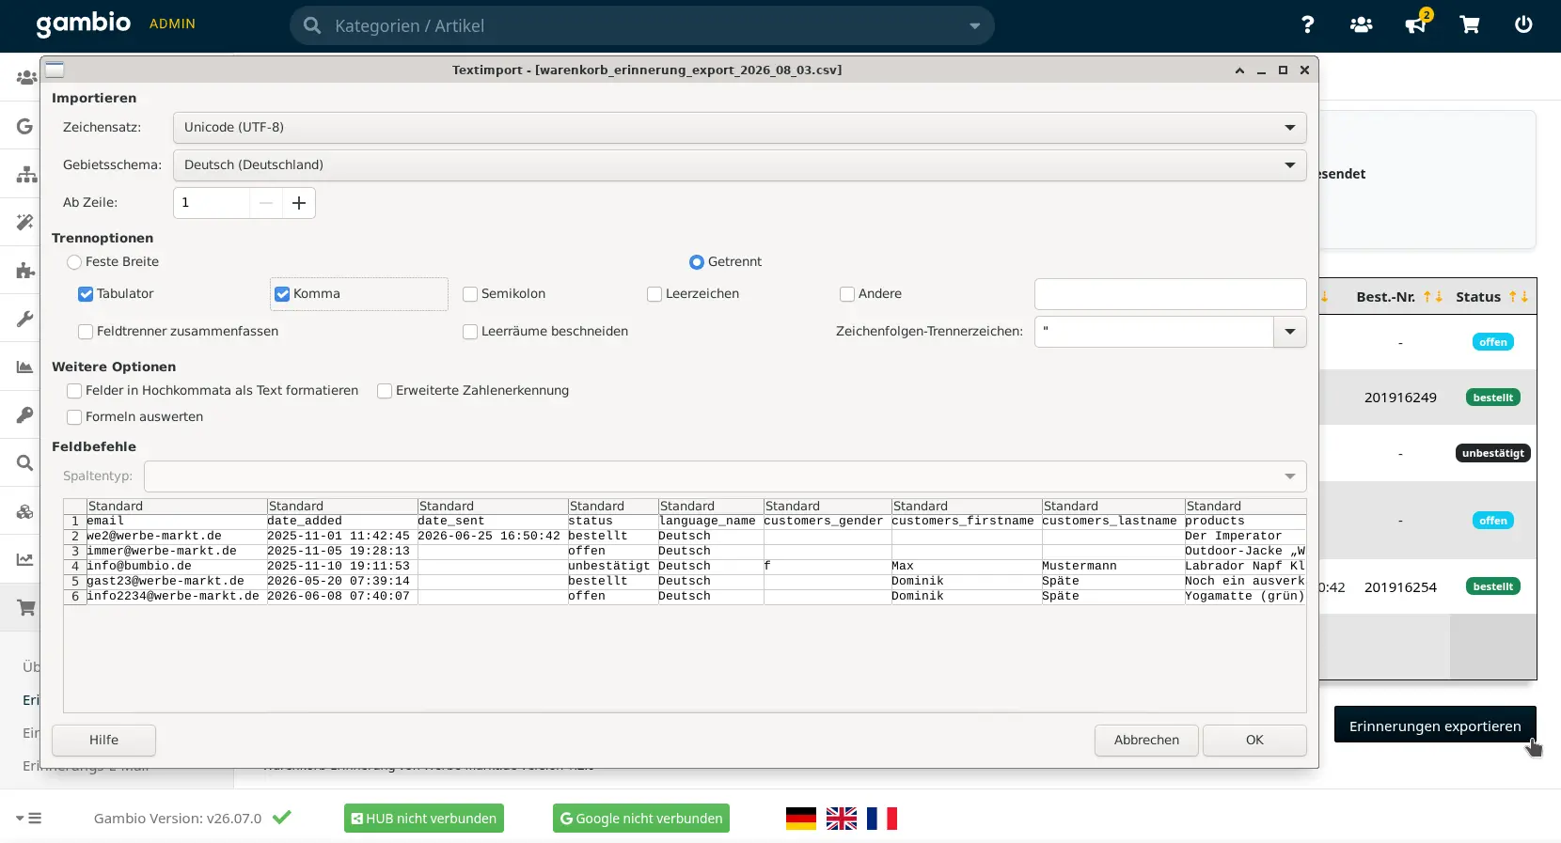This screenshot has width=1561, height=843.
Task: Click the Google nicht verbunden button
Action: [641, 819]
